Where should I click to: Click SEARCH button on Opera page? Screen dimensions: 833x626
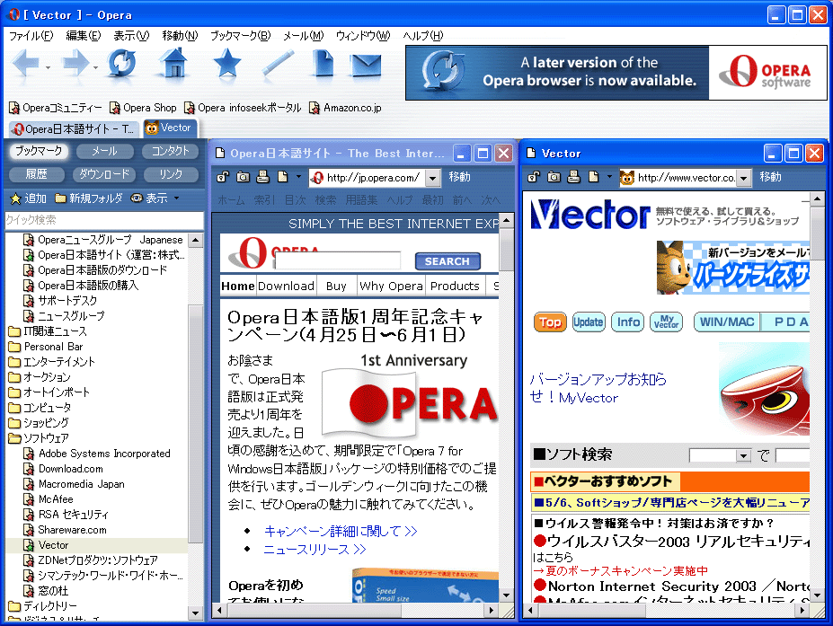tap(448, 261)
